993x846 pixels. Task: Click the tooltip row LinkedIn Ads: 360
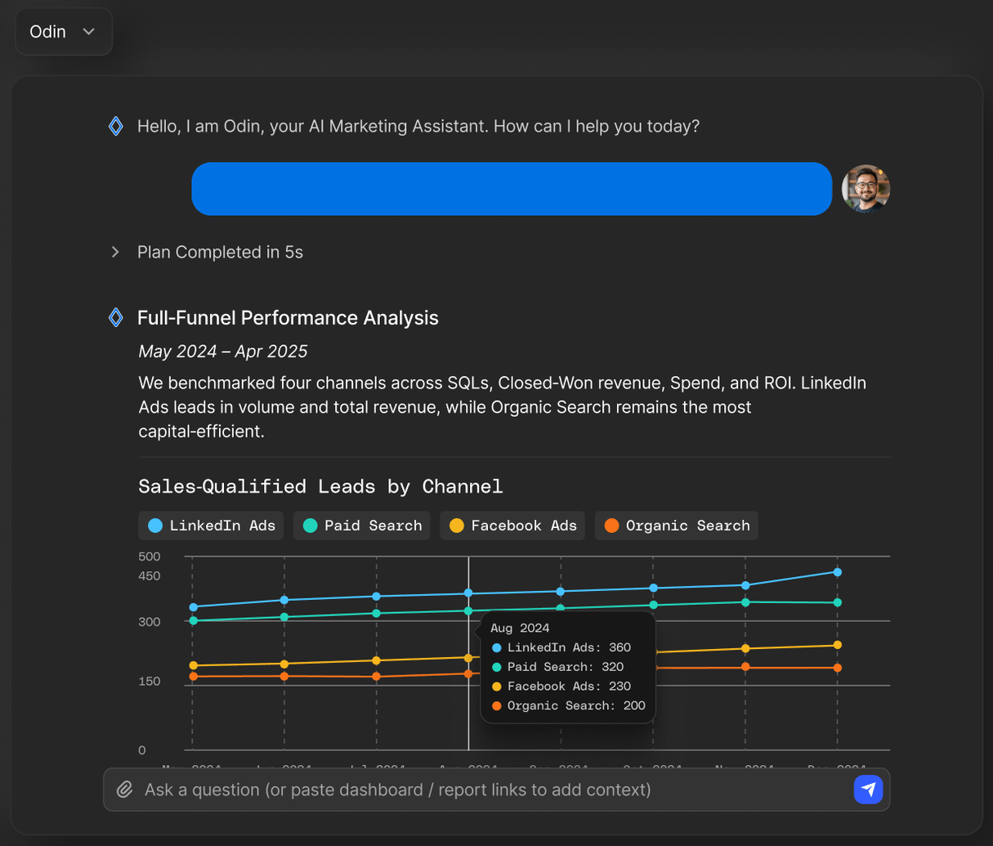[x=561, y=647]
